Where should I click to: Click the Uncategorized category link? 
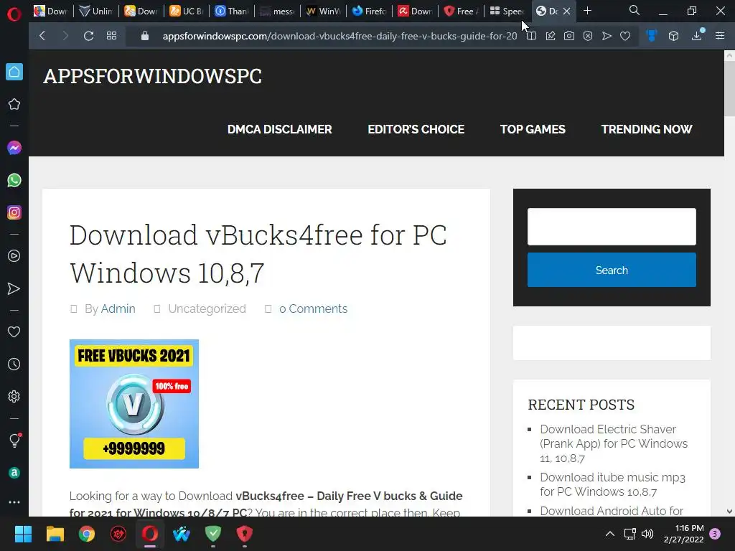207,309
